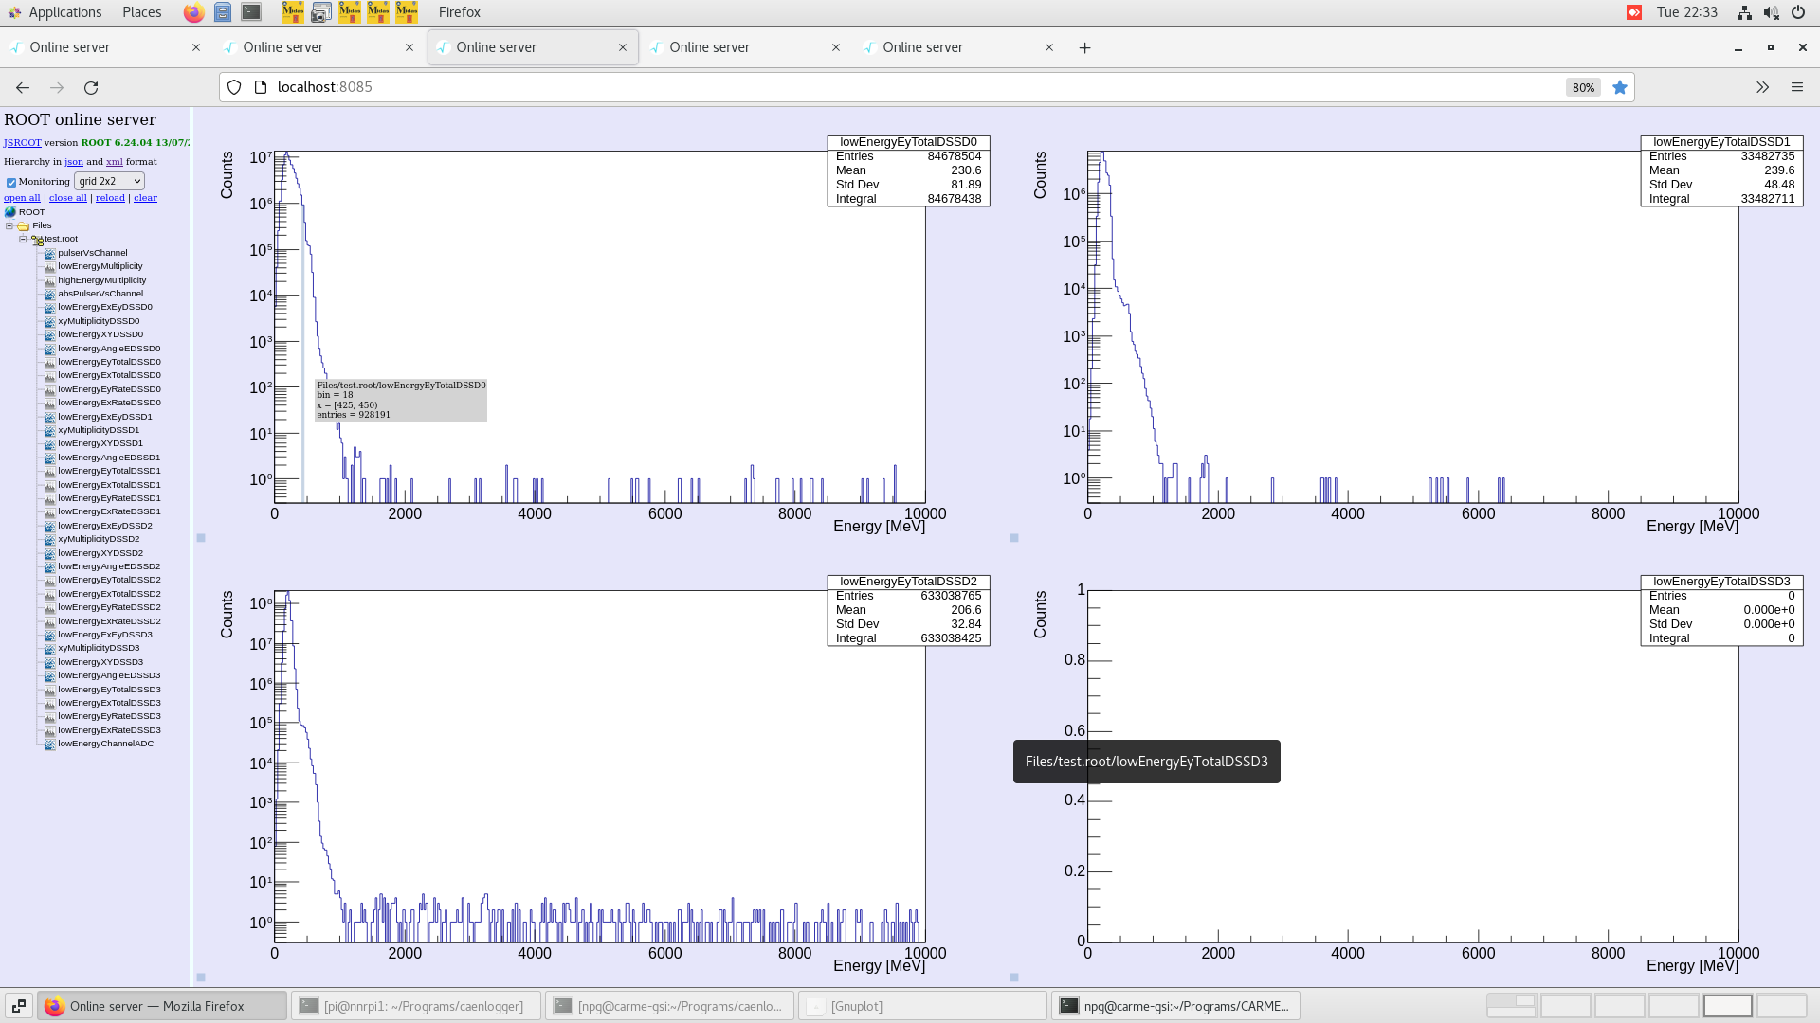1820x1023 pixels.
Task: Select the ROOT globe icon
Action: tap(9, 211)
